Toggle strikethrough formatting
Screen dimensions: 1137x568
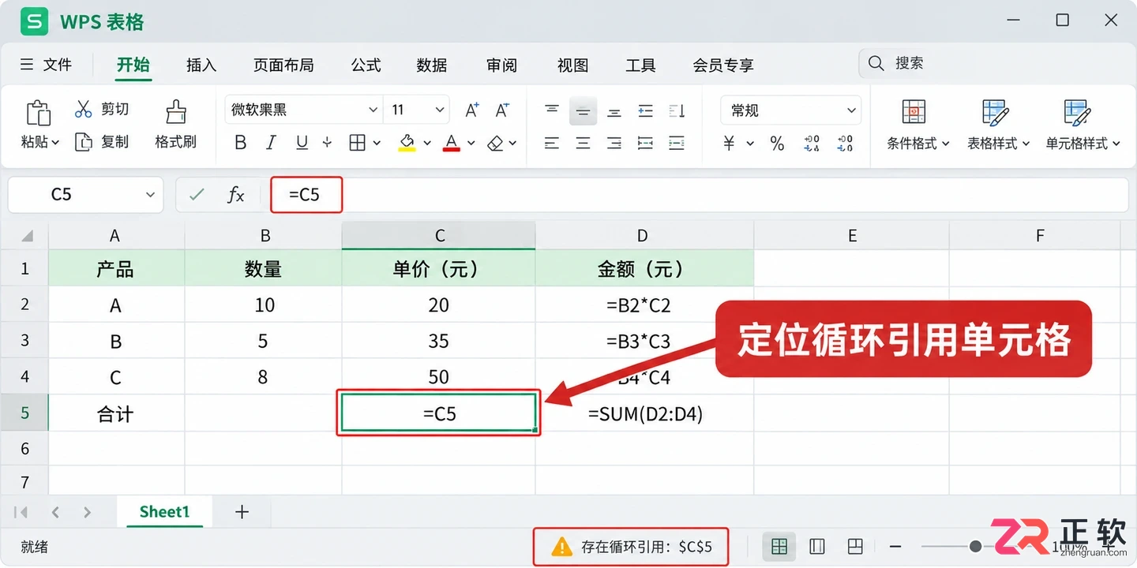[328, 143]
